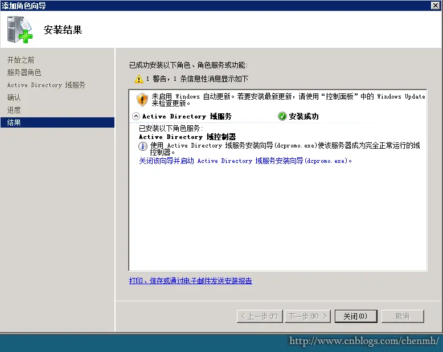Close the 添加角色向导 window with X
Screen dimensions: 443x352
click(x=436, y=5)
